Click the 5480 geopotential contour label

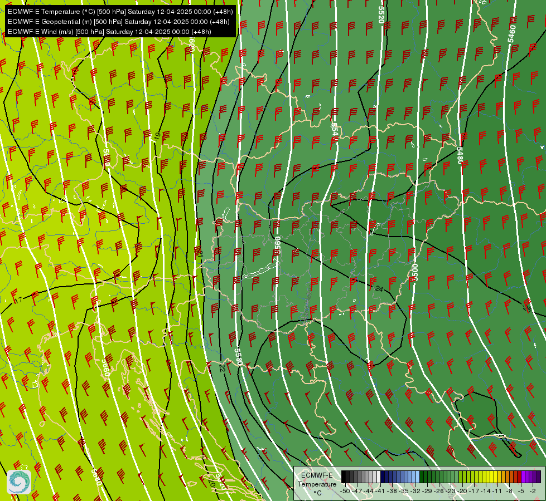[x=460, y=155]
